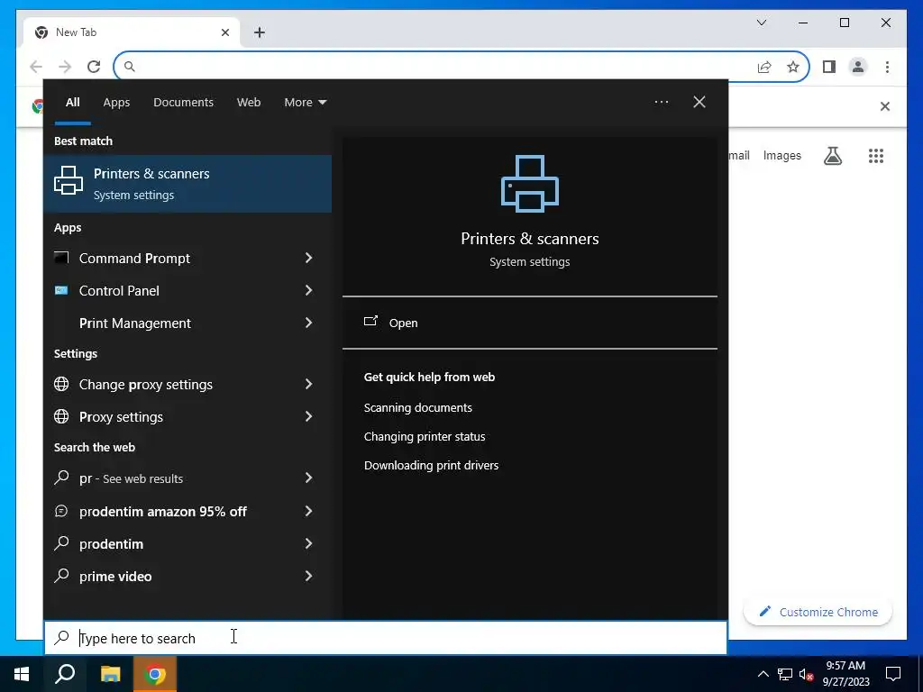Image resolution: width=923 pixels, height=692 pixels.
Task: Expand Proxy settings result arrow
Action: (308, 416)
